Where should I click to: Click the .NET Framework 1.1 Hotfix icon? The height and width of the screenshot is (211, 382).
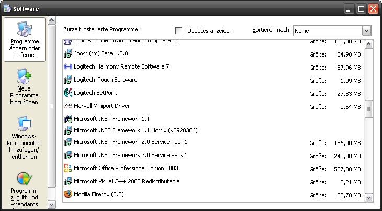point(68,130)
